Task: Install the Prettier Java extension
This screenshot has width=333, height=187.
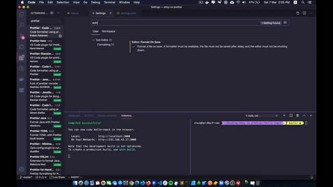Action: (57, 126)
